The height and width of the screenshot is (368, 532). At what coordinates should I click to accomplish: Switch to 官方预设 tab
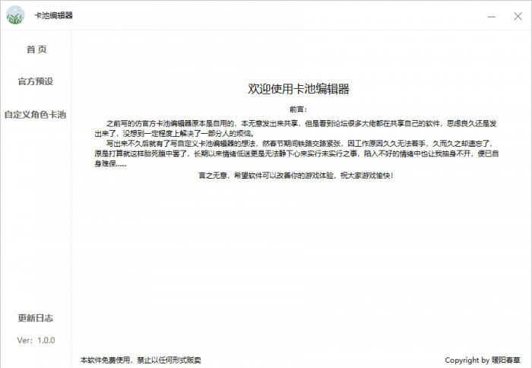(x=36, y=81)
